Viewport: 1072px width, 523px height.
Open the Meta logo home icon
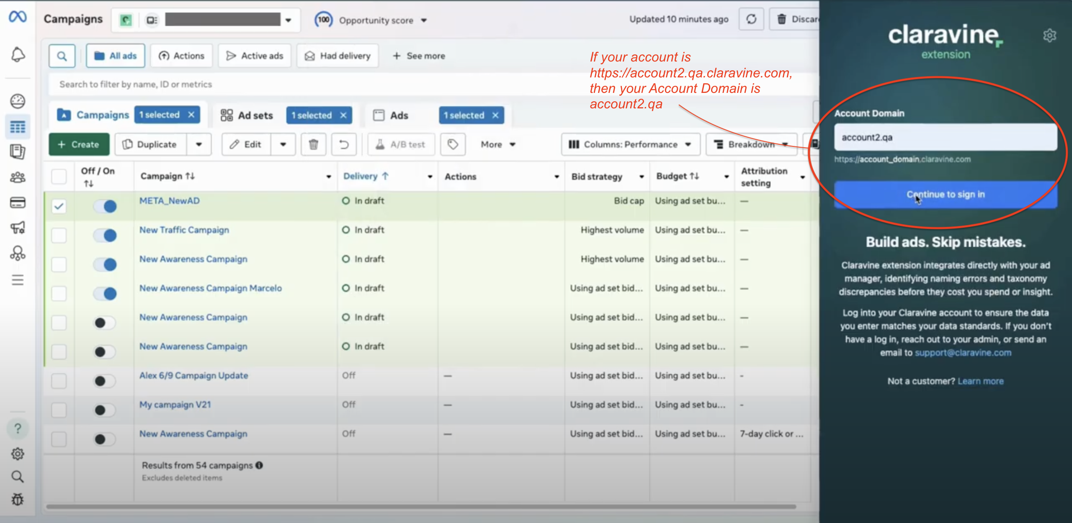18,17
